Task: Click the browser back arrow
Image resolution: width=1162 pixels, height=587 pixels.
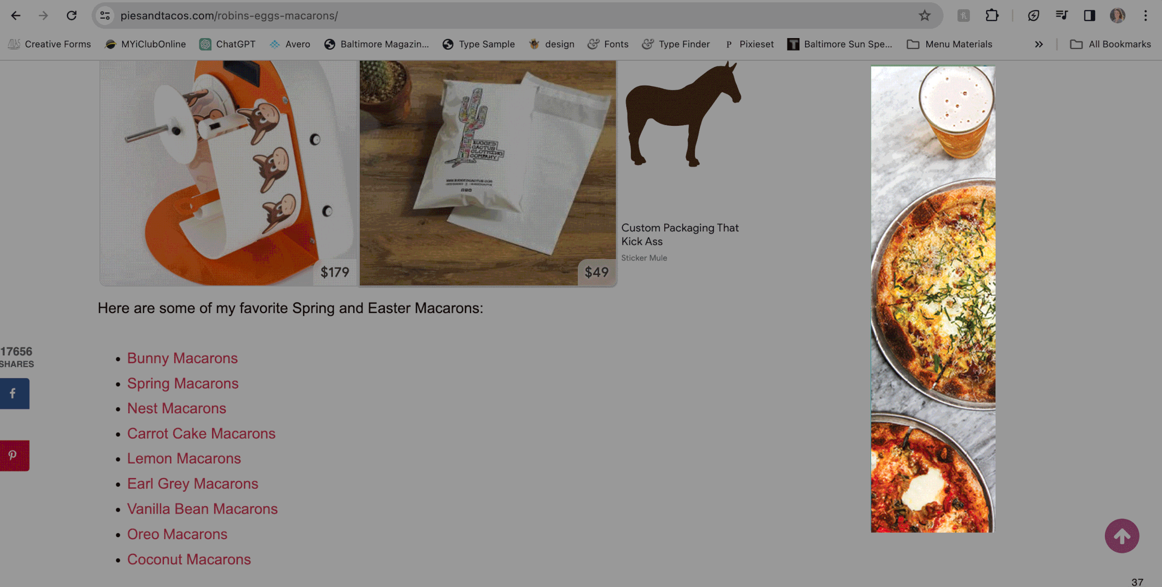Action: [16, 16]
